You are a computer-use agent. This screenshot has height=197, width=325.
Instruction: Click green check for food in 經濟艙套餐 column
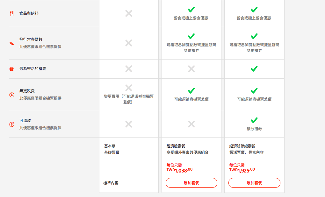click(x=191, y=10)
